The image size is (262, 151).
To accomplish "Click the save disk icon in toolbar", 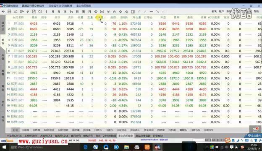I will 34,11.
